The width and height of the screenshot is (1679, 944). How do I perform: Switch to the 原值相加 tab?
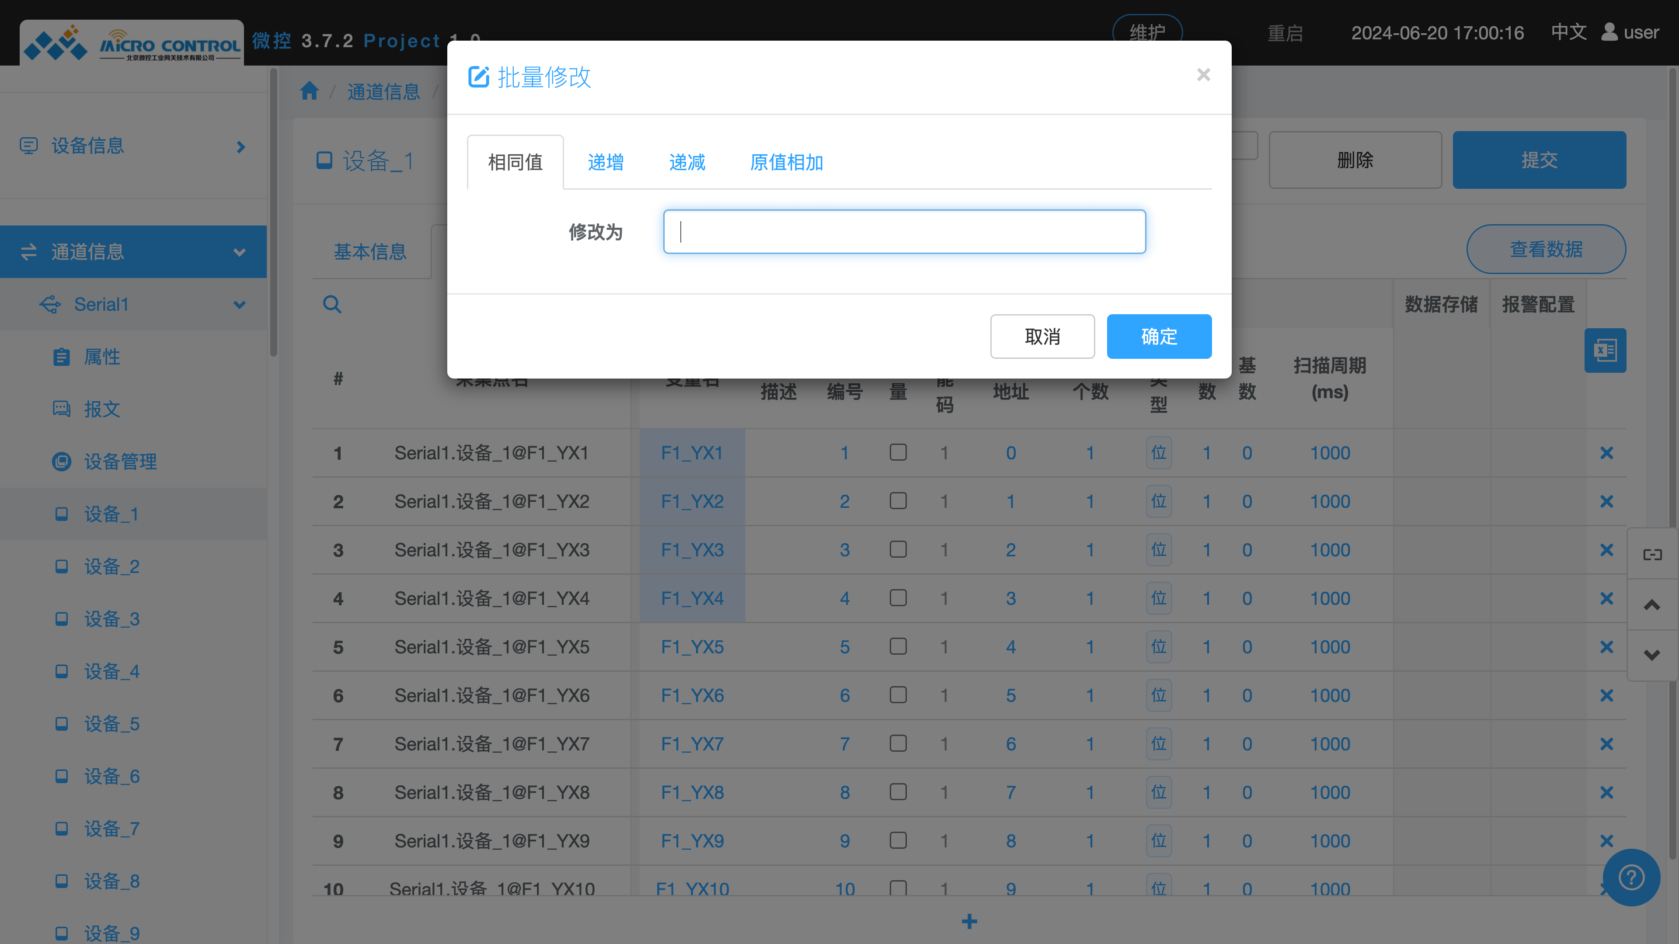tap(786, 162)
